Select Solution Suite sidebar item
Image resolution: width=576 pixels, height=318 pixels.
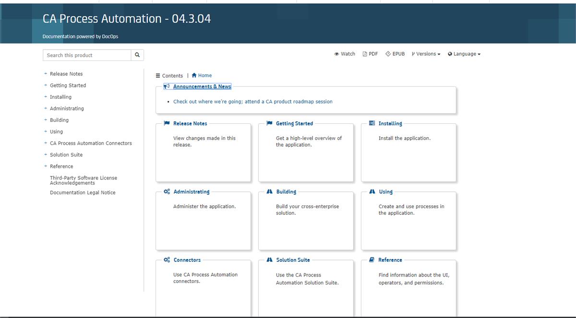(x=66, y=155)
